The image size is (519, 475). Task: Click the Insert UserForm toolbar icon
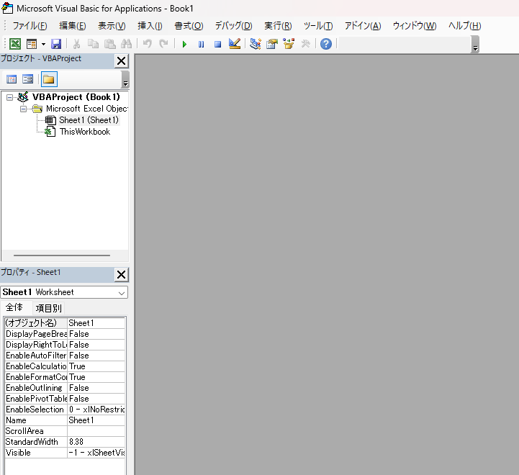coord(32,44)
